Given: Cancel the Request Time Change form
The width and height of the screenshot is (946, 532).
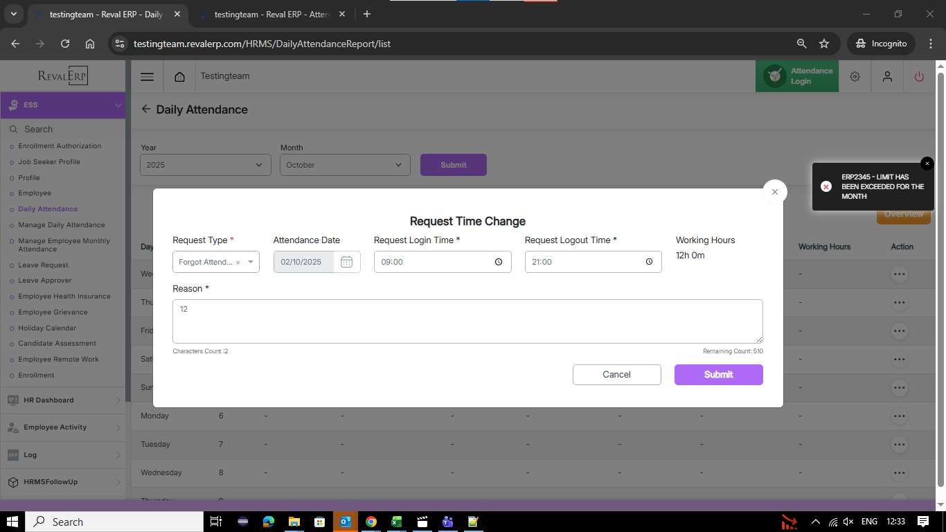Looking at the screenshot, I should click(x=616, y=375).
